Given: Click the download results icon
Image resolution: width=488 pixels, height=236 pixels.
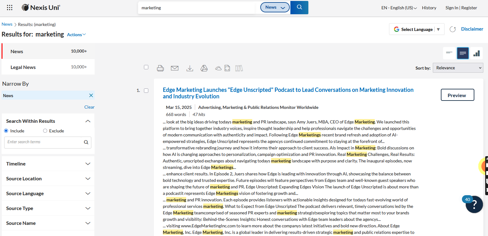Looking at the screenshot, I should tap(190, 68).
